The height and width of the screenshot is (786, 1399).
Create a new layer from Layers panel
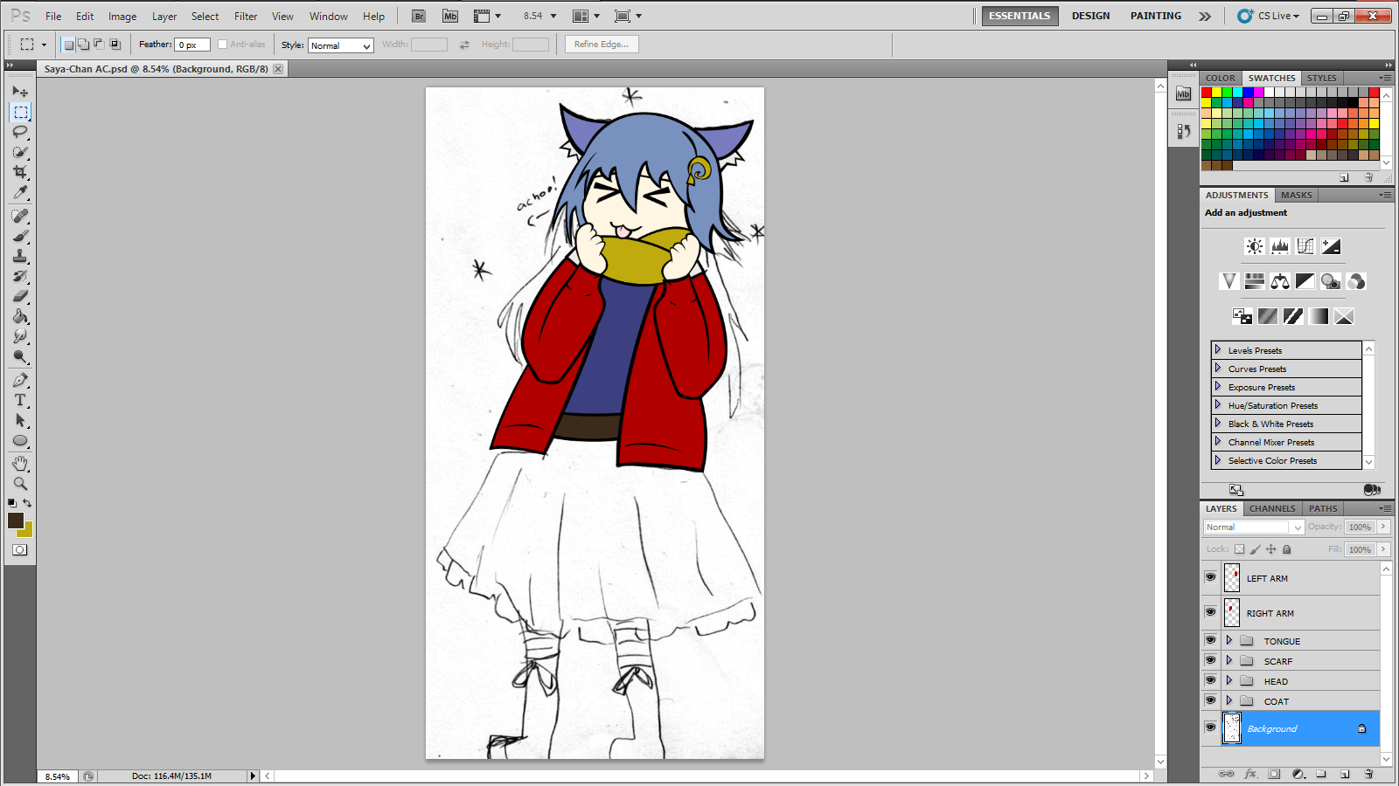[1345, 774]
